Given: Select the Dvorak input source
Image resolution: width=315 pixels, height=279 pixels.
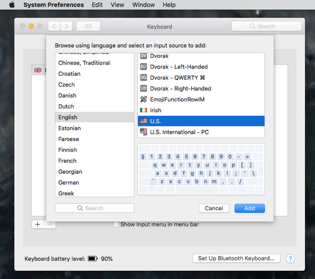Looking at the screenshot, I should [x=201, y=56].
